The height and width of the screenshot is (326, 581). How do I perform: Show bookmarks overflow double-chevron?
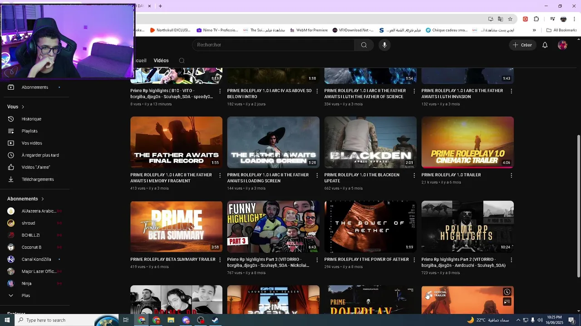pyautogui.click(x=534, y=30)
